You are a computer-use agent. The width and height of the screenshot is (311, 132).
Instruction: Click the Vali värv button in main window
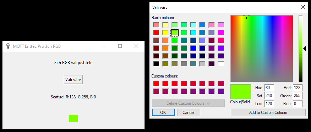click(x=73, y=80)
